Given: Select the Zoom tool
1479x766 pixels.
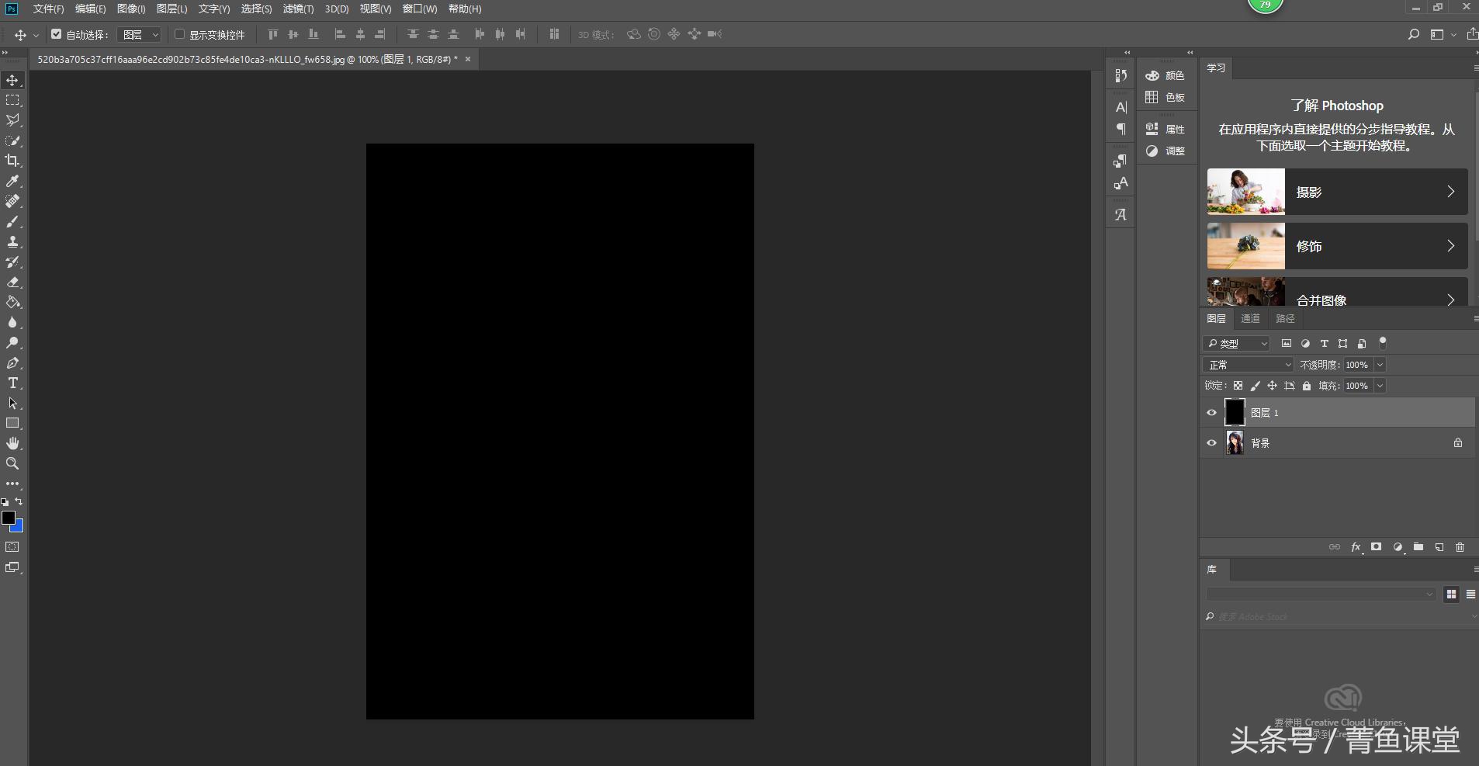Looking at the screenshot, I should coord(12,463).
